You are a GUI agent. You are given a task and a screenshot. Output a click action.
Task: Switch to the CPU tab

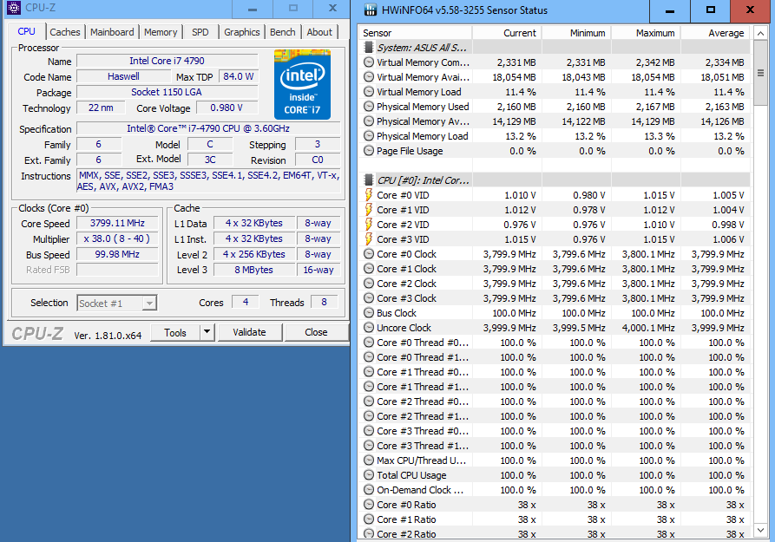point(26,31)
